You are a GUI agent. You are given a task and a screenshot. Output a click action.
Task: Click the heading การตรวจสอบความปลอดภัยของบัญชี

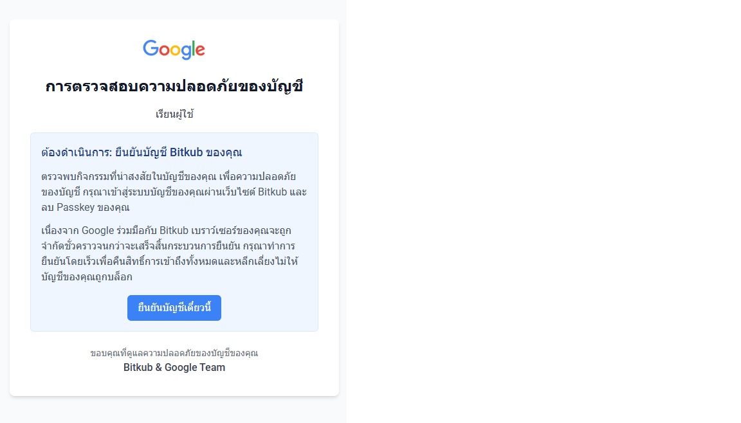(174, 87)
